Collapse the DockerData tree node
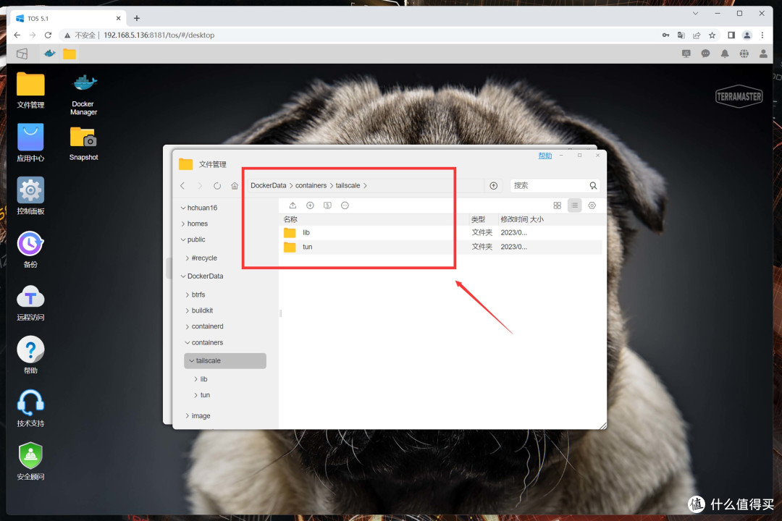Image resolution: width=782 pixels, height=521 pixels. [x=183, y=276]
